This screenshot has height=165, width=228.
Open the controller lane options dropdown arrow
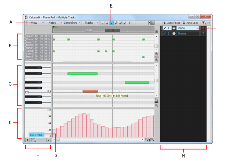tap(48, 140)
